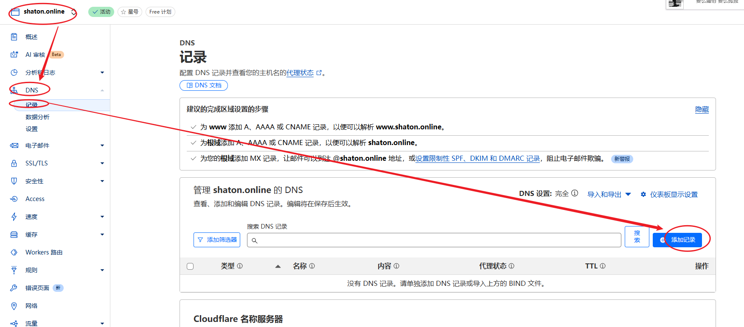Viewport: 744px width, 327px height.
Task: Click the magnifier icon in search box
Action: (255, 240)
